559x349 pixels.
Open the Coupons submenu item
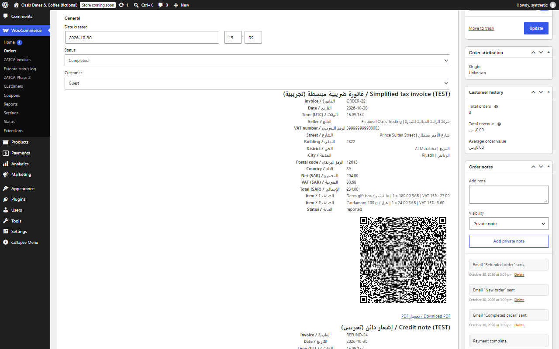[12, 96]
